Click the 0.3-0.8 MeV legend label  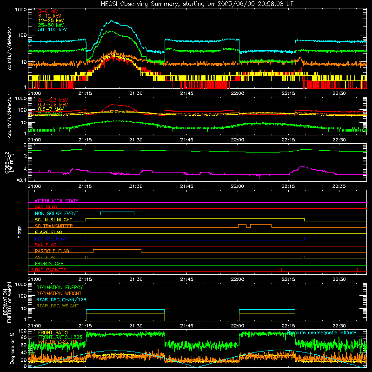pyautogui.click(x=53, y=105)
